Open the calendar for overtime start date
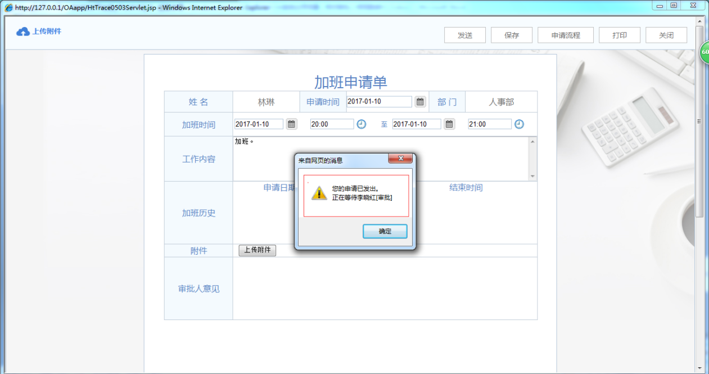Viewport: 709px width, 374px height. click(x=291, y=124)
